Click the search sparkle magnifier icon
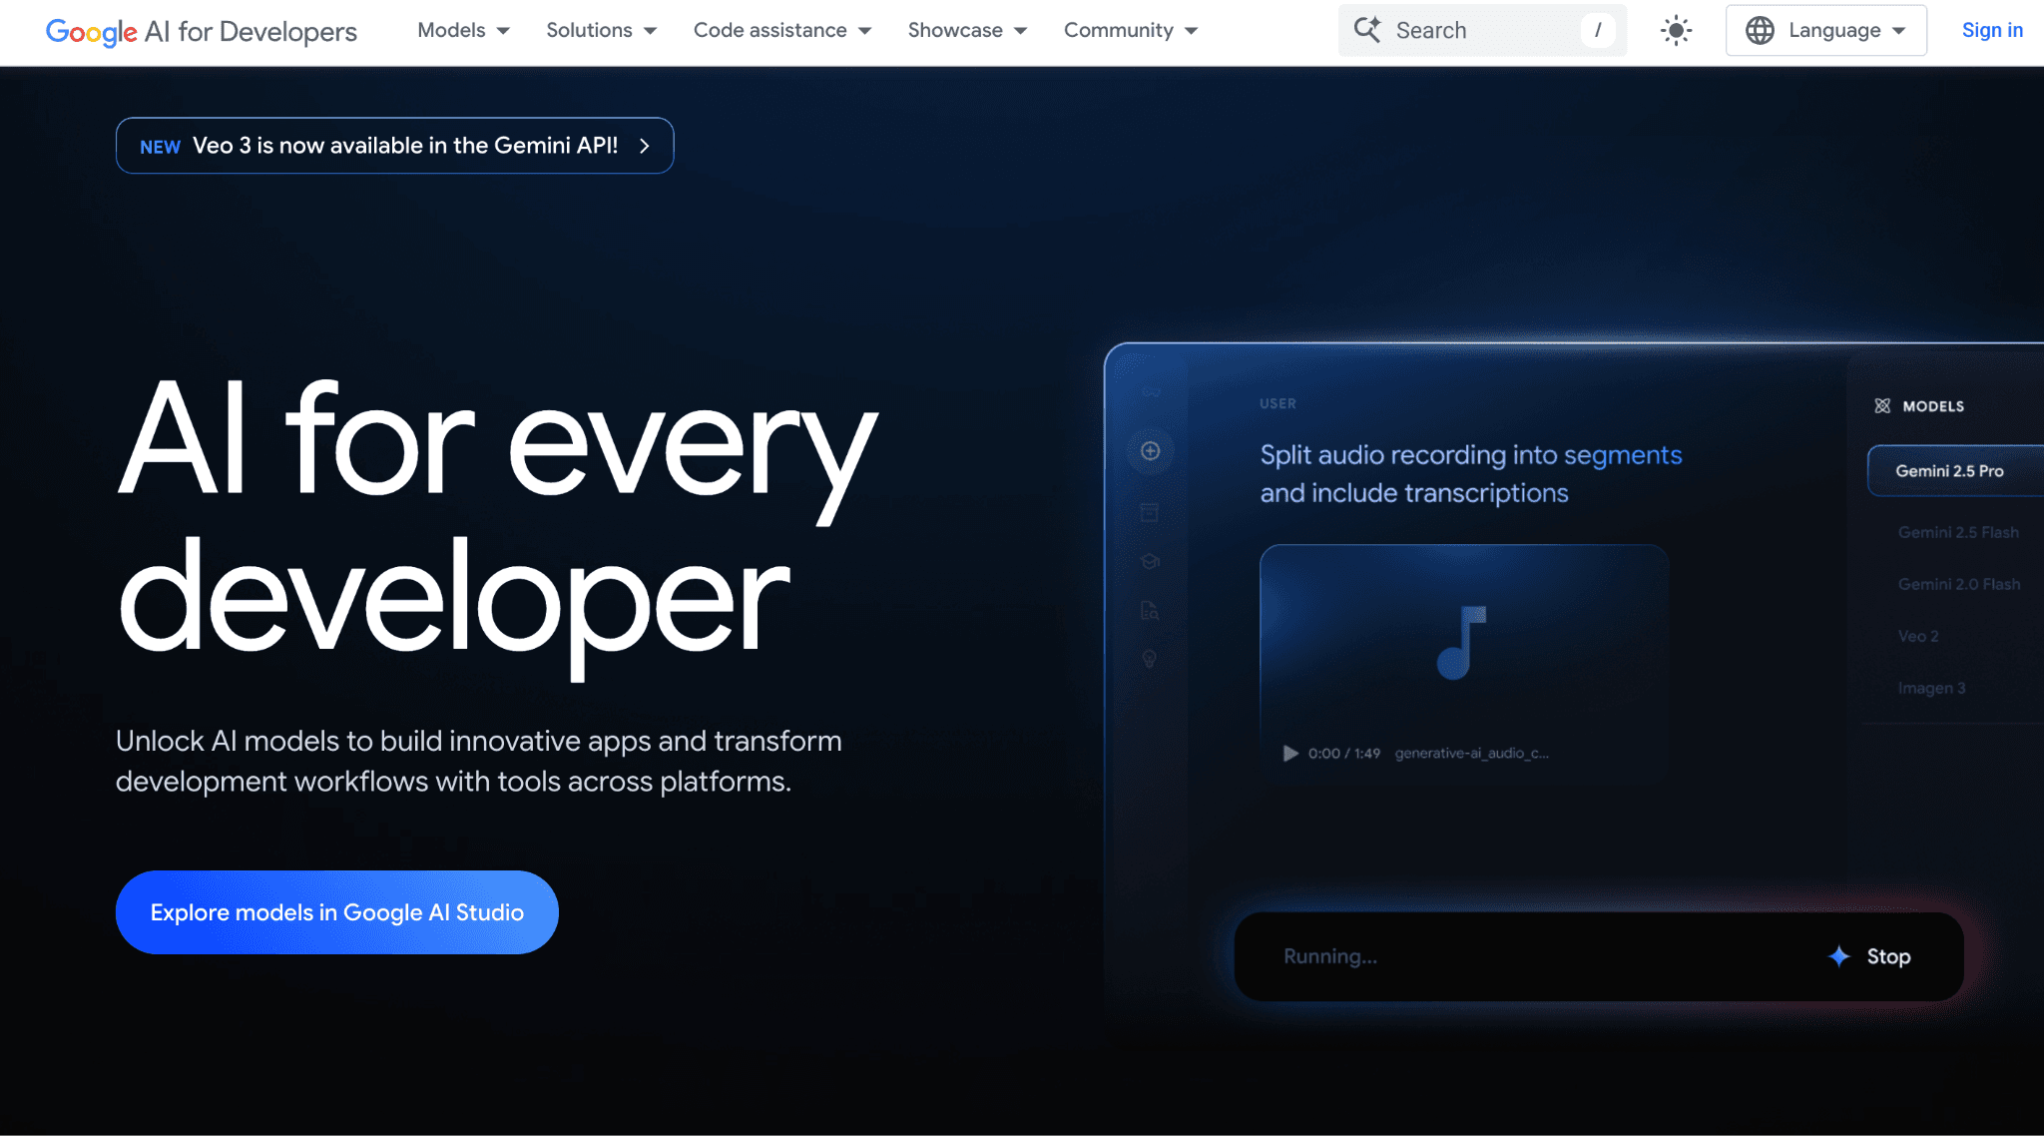Viewport: 2044px width, 1136px height. (x=1367, y=30)
